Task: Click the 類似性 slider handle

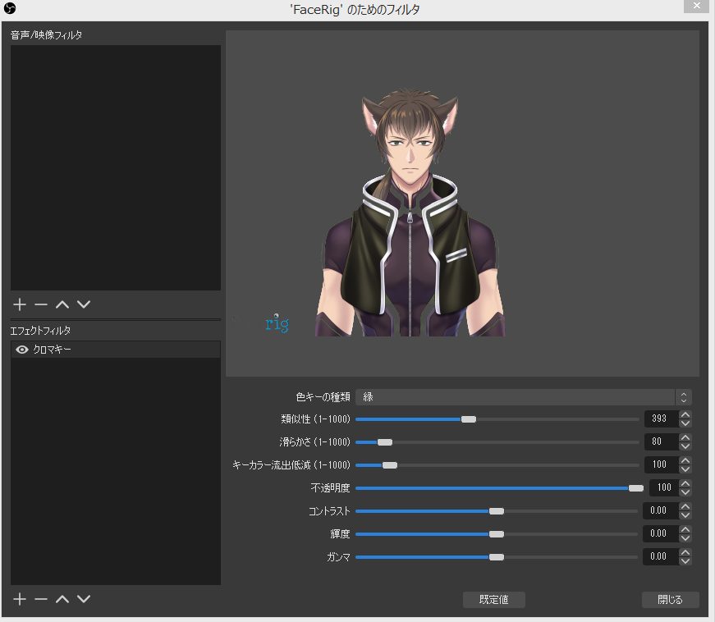Action: (468, 419)
